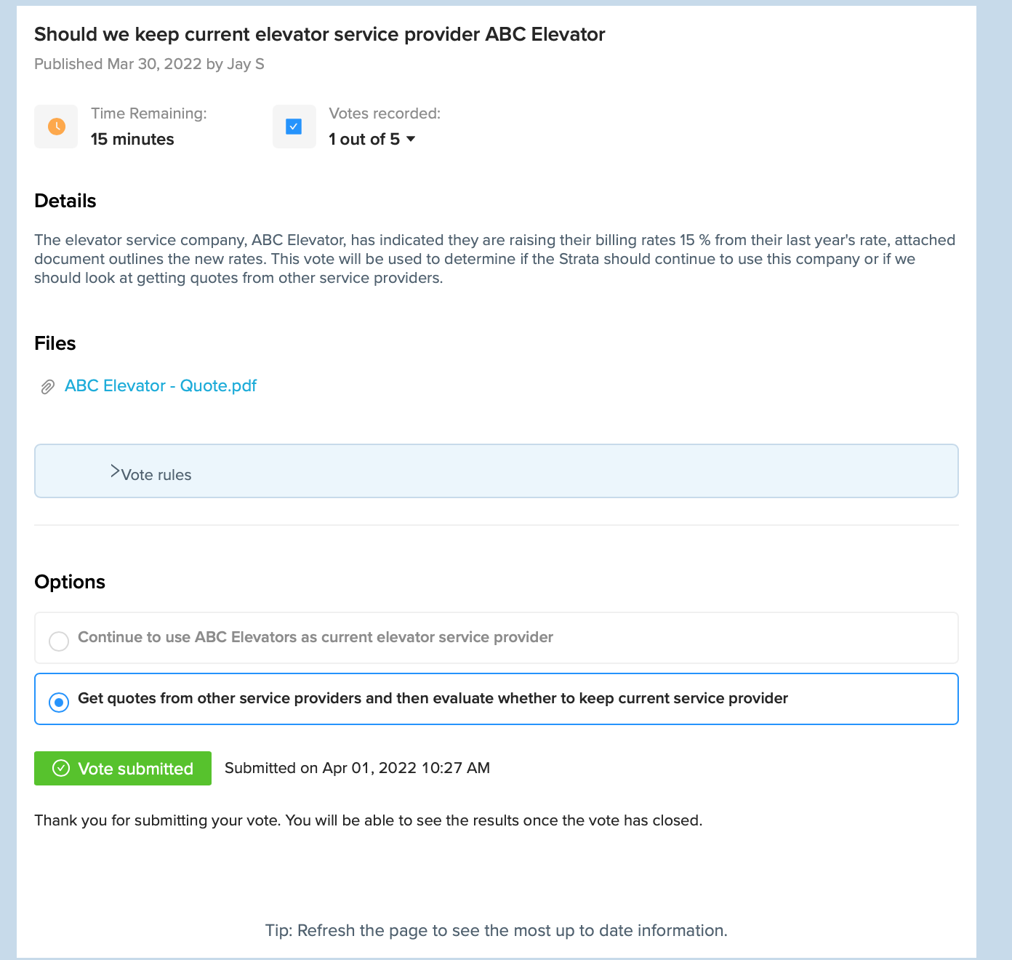Select radio for Get quotes from other providers
The height and width of the screenshot is (960, 1012).
(x=59, y=703)
